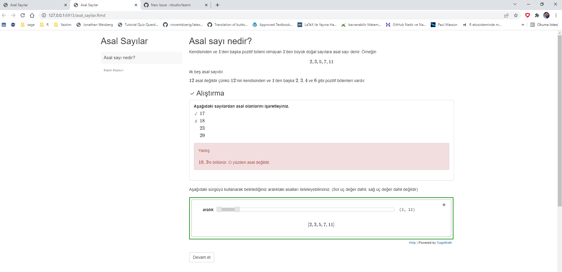Open the browser extensions puzzle icon
Viewport: 562px width, 272px height.
(x=537, y=15)
